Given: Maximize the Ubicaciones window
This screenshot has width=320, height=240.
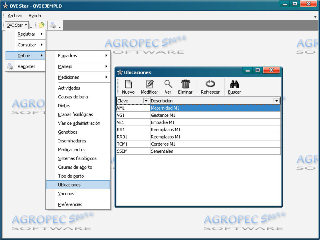Looking at the screenshot, I should (x=258, y=70).
